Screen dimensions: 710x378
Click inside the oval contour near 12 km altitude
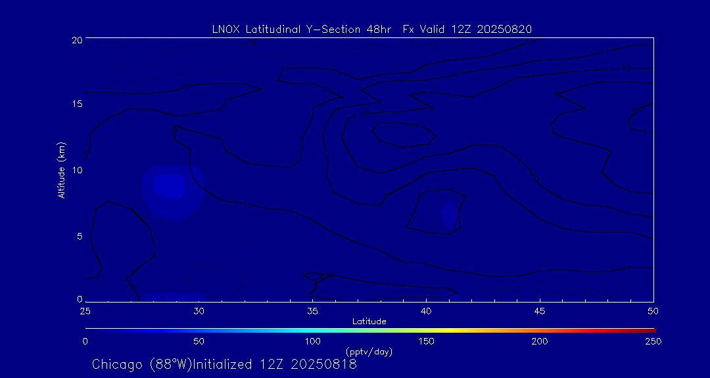click(402, 135)
